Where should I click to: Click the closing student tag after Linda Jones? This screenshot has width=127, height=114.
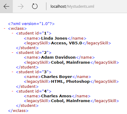point(27,48)
